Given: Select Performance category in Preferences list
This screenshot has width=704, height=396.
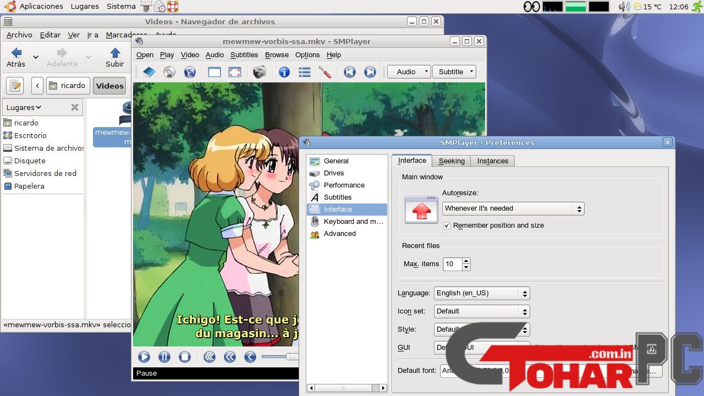Looking at the screenshot, I should click(347, 185).
